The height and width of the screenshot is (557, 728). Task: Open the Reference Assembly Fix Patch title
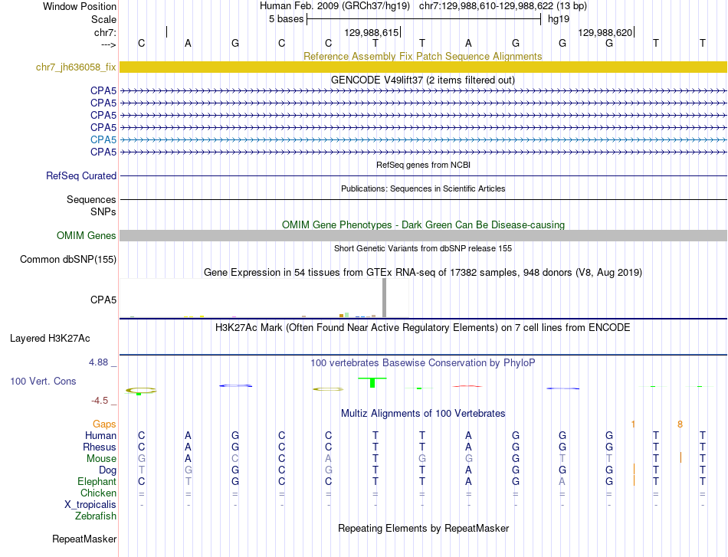tap(422, 56)
